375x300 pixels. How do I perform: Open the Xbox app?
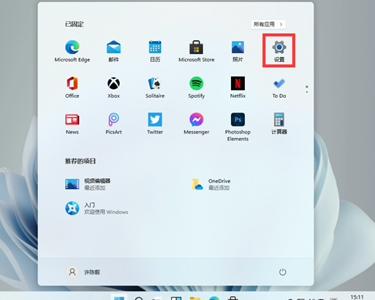pos(113,87)
